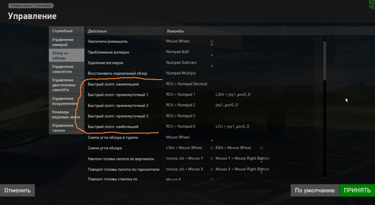Click the По умолчанию button
This screenshot has width=375, height=205.
[x=314, y=190]
